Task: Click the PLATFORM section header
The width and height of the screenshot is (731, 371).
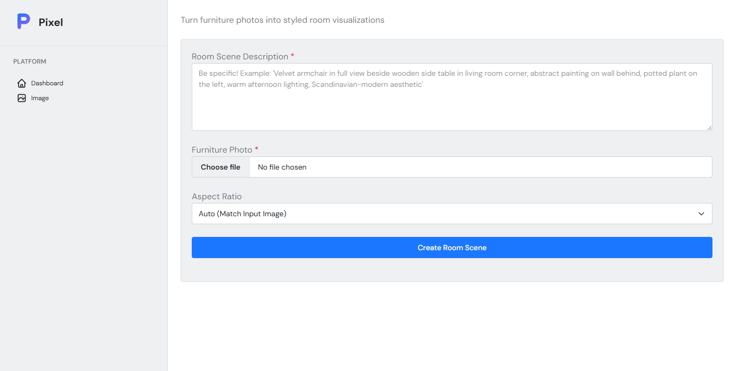Action: [29, 61]
